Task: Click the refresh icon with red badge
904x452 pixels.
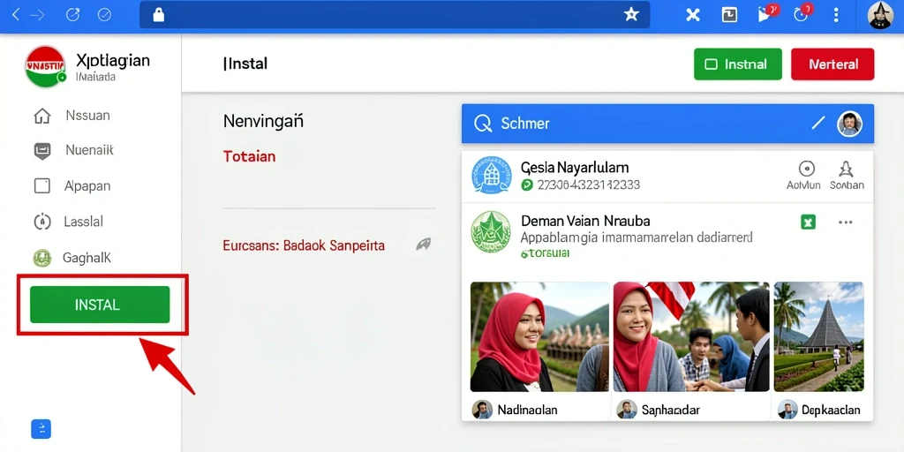Action: (x=802, y=13)
